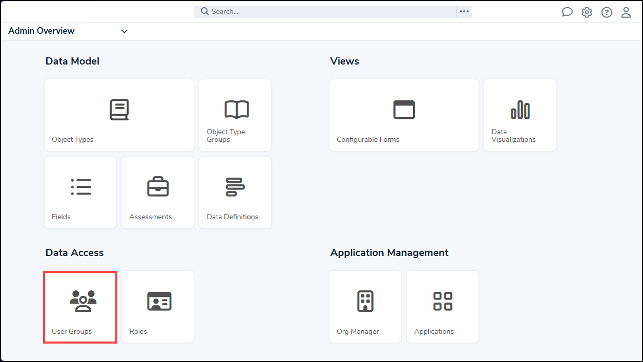This screenshot has height=362, width=643.
Task: Open the Org Manager tile
Action: tap(365, 307)
